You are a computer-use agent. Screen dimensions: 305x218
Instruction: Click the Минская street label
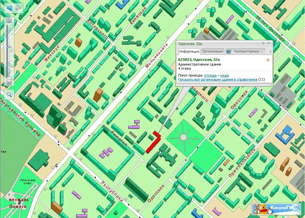coord(52,54)
